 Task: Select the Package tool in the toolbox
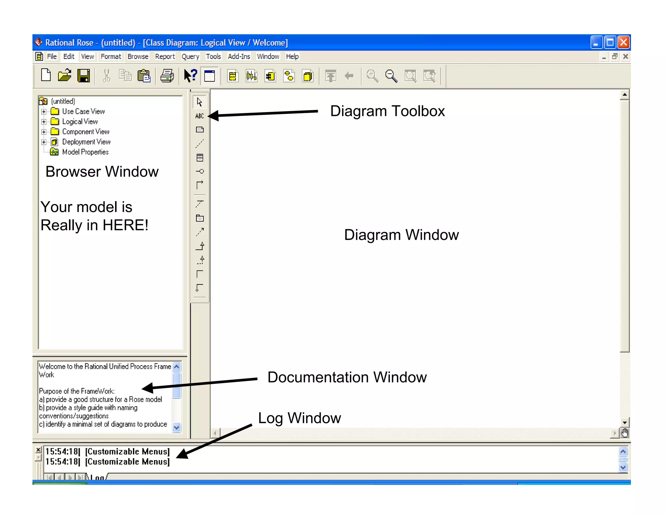(200, 218)
